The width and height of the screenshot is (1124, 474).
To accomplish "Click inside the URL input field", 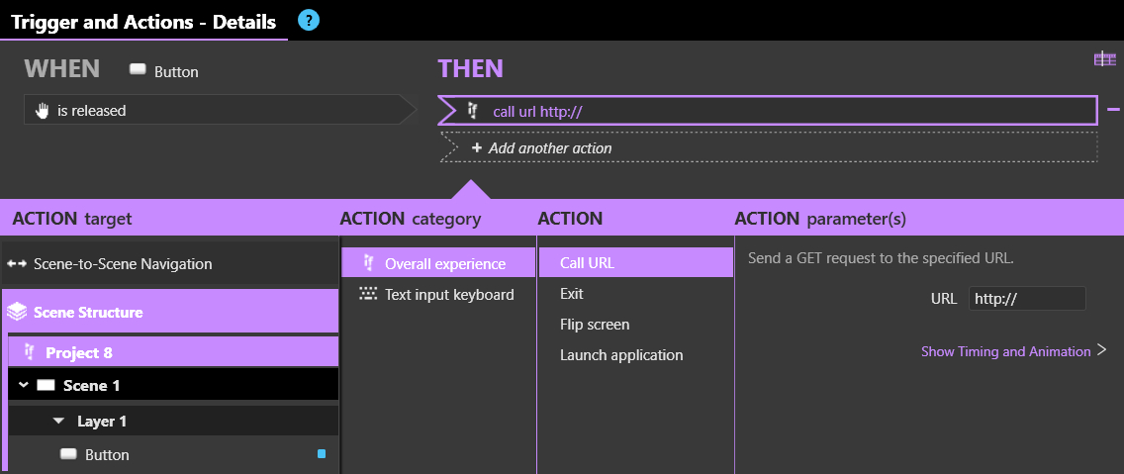I will tap(1025, 298).
